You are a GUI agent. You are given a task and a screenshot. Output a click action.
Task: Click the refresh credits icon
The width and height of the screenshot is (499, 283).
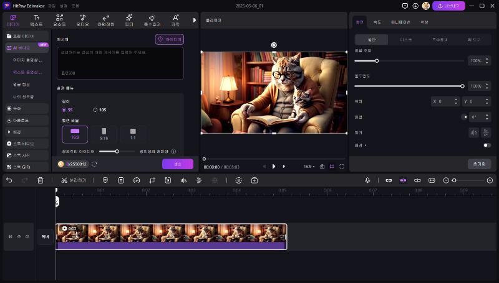pos(94,164)
